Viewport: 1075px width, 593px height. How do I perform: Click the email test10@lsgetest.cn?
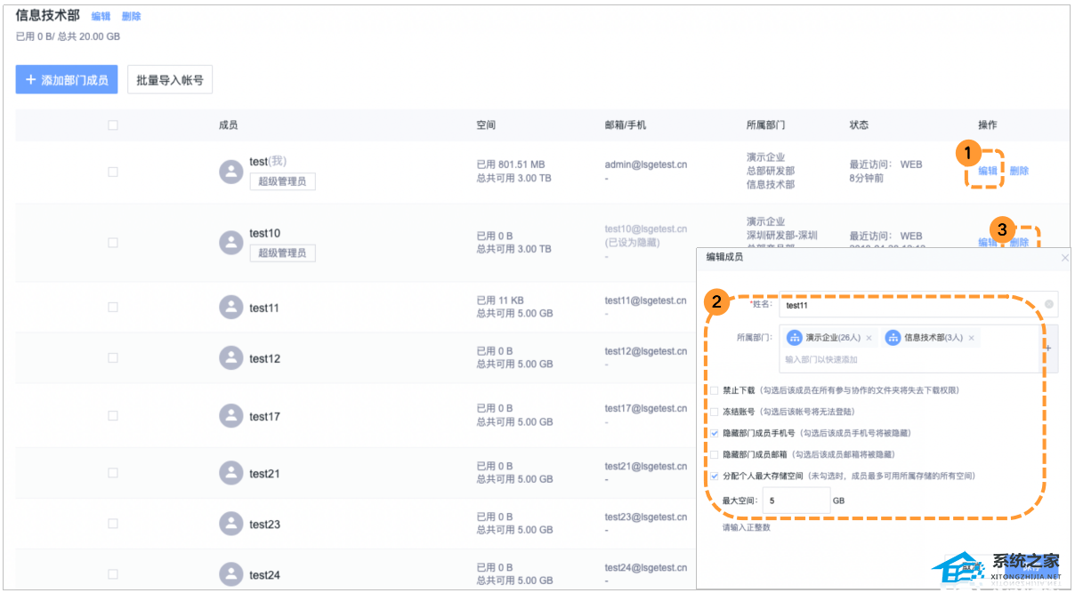tap(646, 229)
